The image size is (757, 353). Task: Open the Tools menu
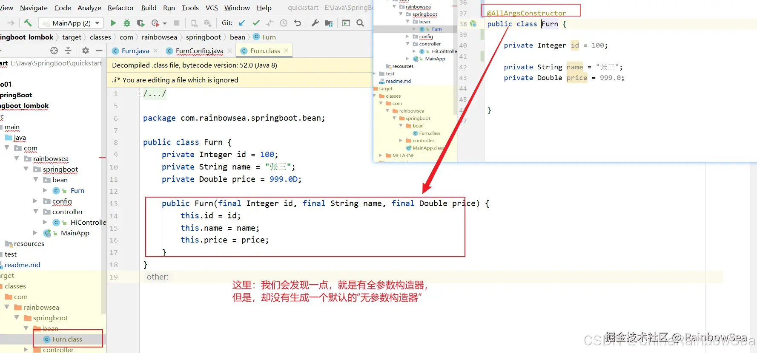[x=190, y=8]
